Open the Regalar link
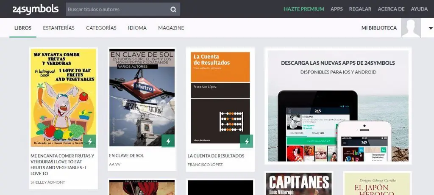The image size is (434, 195). (360, 9)
